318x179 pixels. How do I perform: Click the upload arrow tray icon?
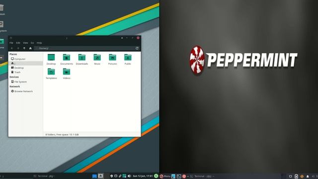(x=296, y=177)
